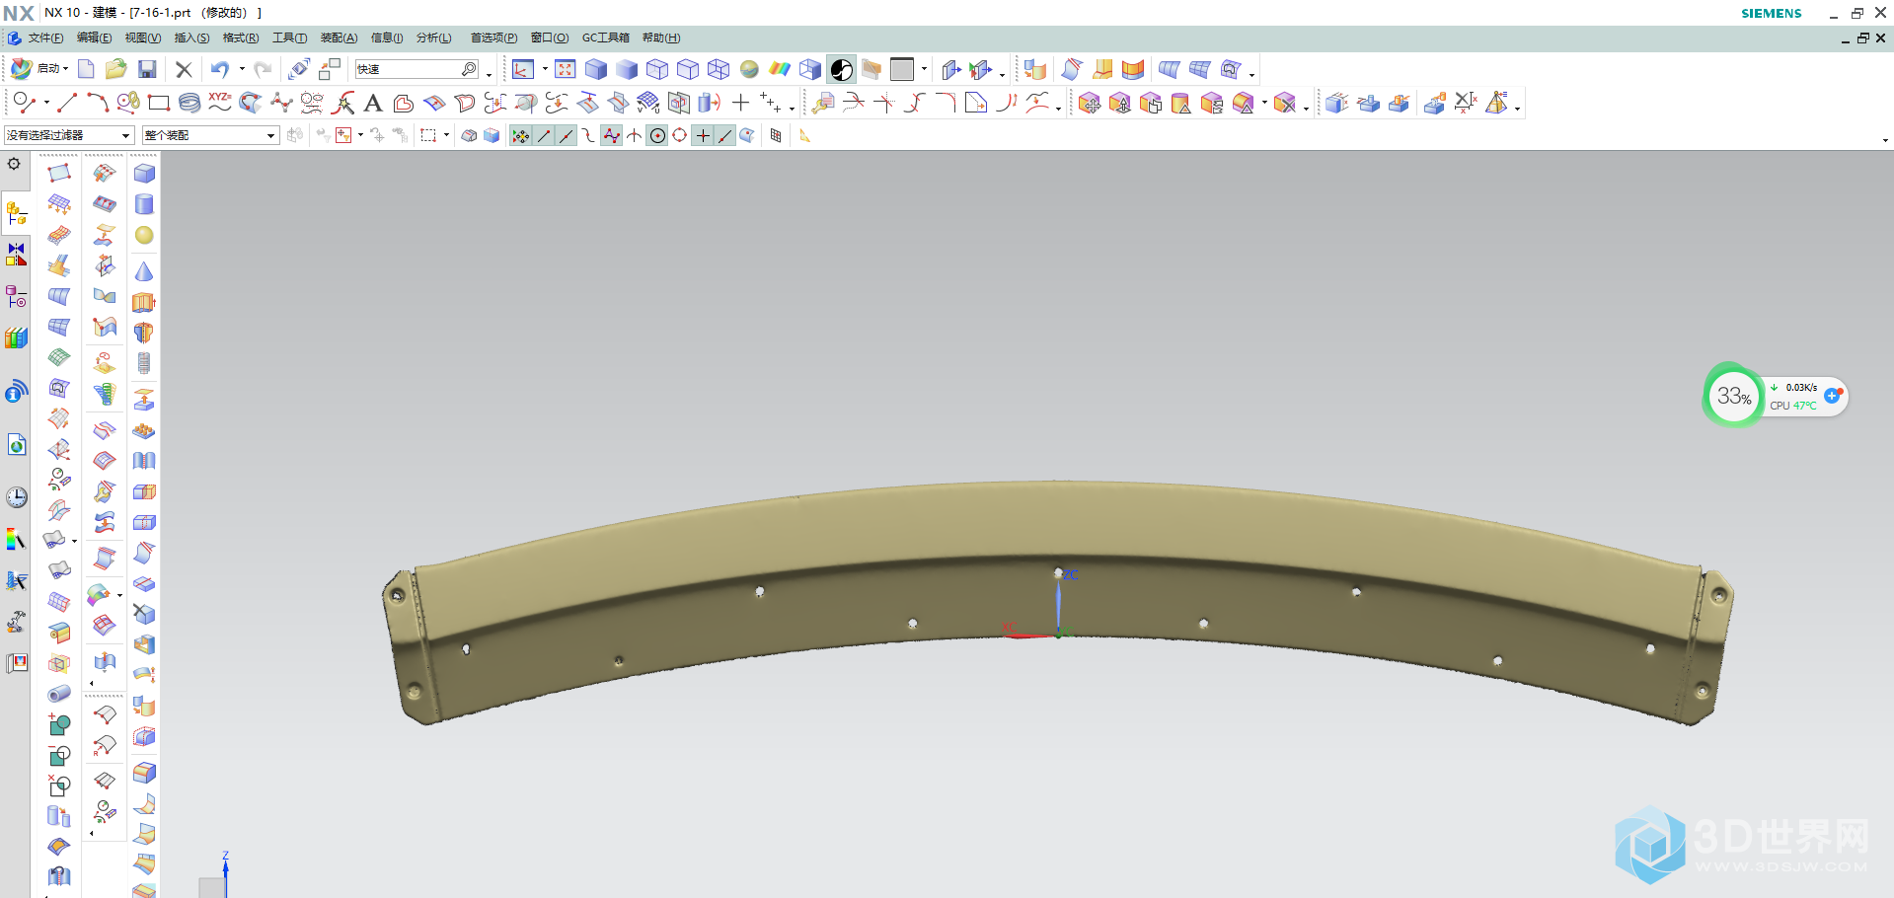Toggle Shaded with Edges render style
Viewport: 1894px width, 898px height.
click(x=596, y=69)
